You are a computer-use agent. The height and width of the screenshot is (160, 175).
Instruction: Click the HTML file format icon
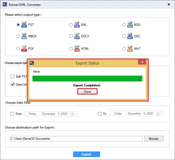click(77, 49)
